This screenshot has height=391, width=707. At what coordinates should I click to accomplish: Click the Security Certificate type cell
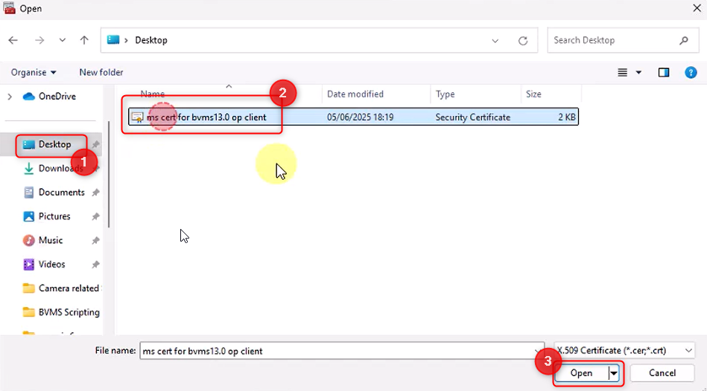(472, 117)
